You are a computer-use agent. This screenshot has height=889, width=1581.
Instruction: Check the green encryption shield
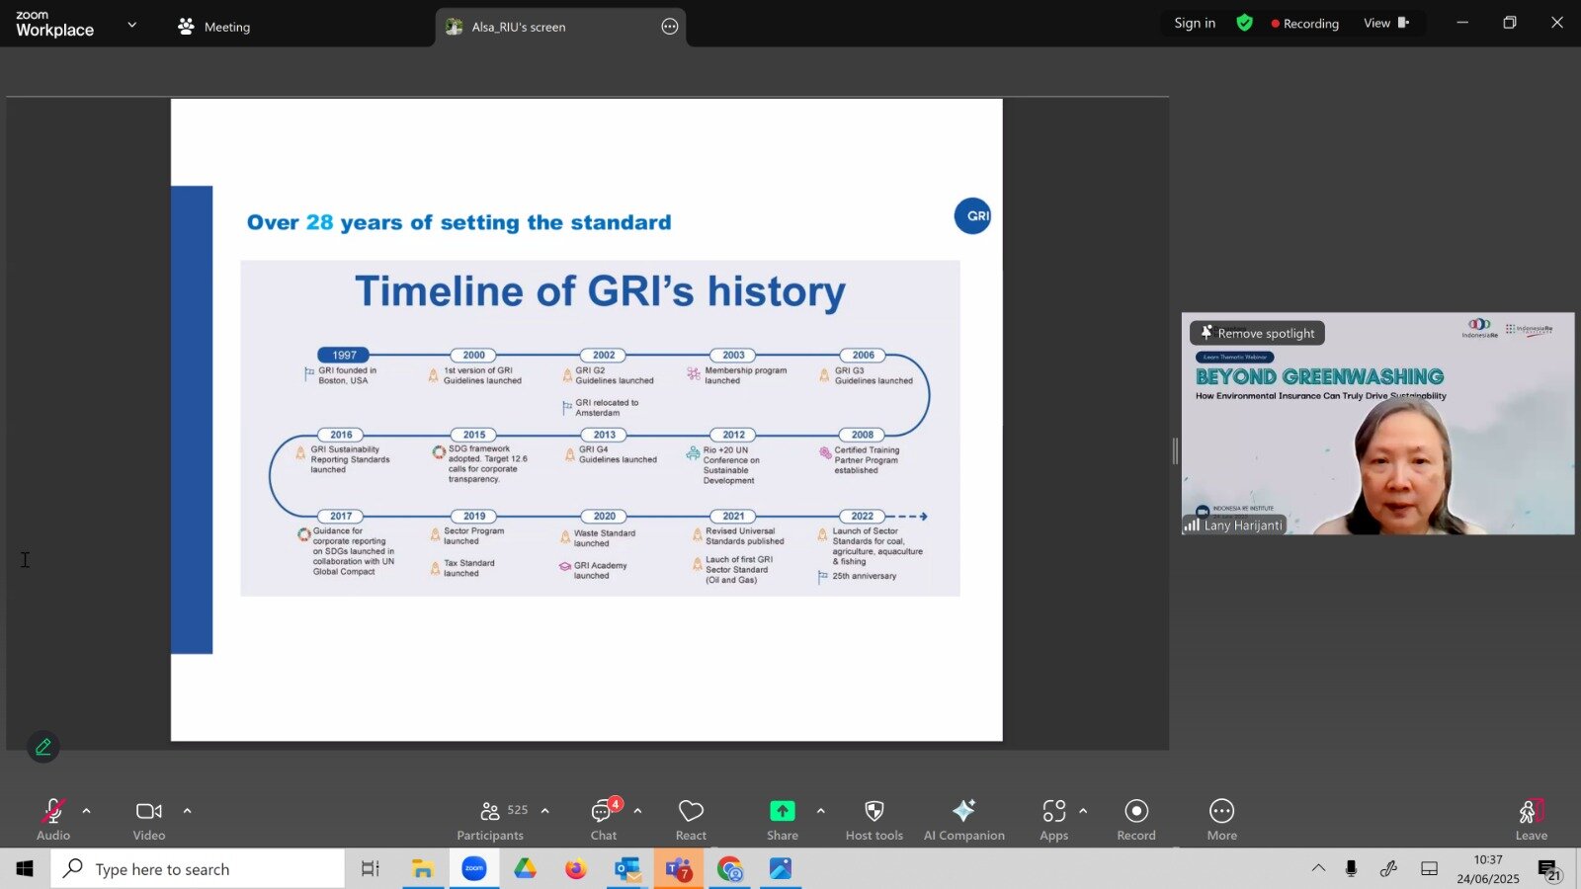click(x=1245, y=23)
